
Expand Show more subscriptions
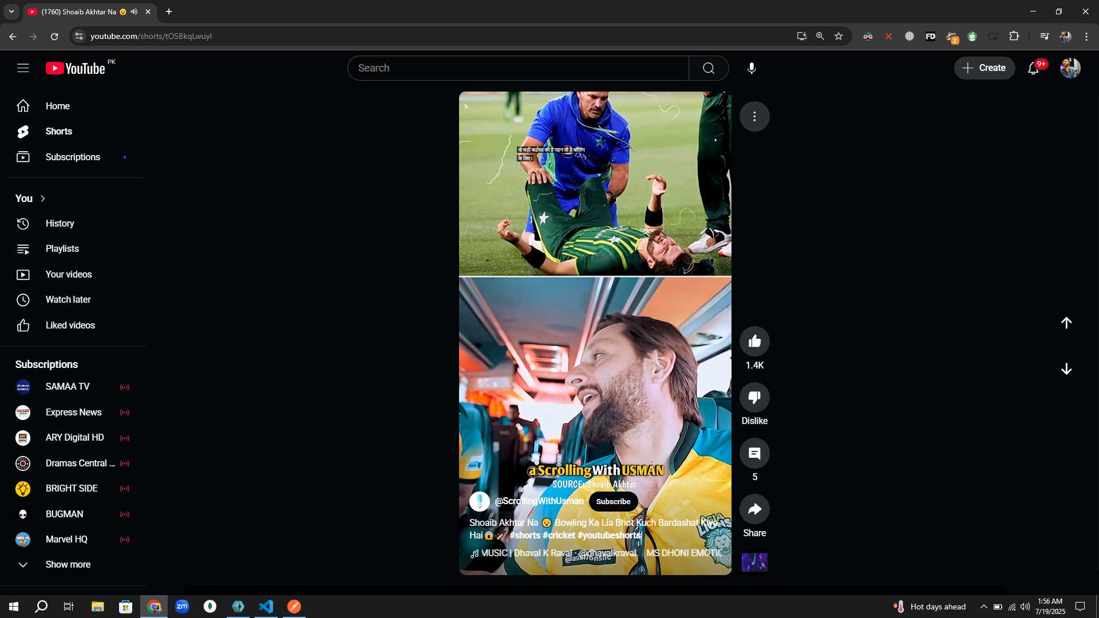coord(73,565)
